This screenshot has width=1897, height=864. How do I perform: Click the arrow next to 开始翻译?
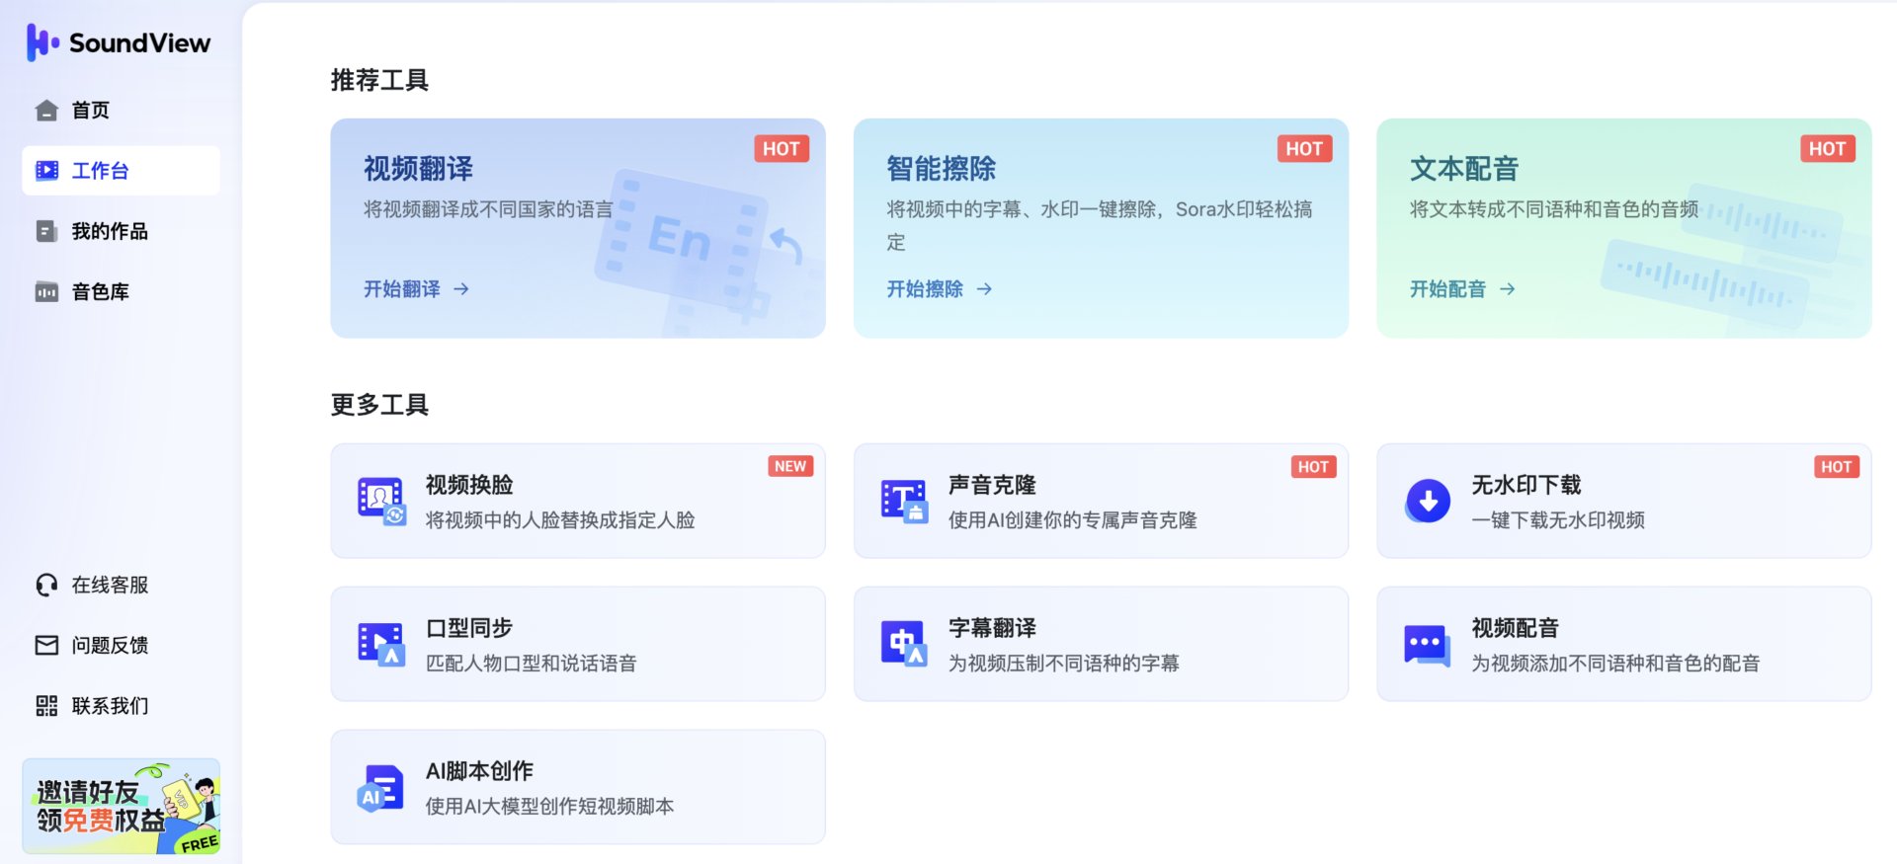point(461,289)
